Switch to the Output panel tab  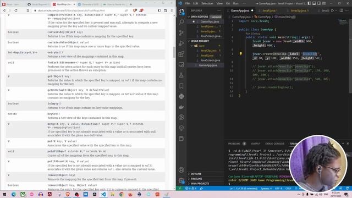[x=255, y=144]
